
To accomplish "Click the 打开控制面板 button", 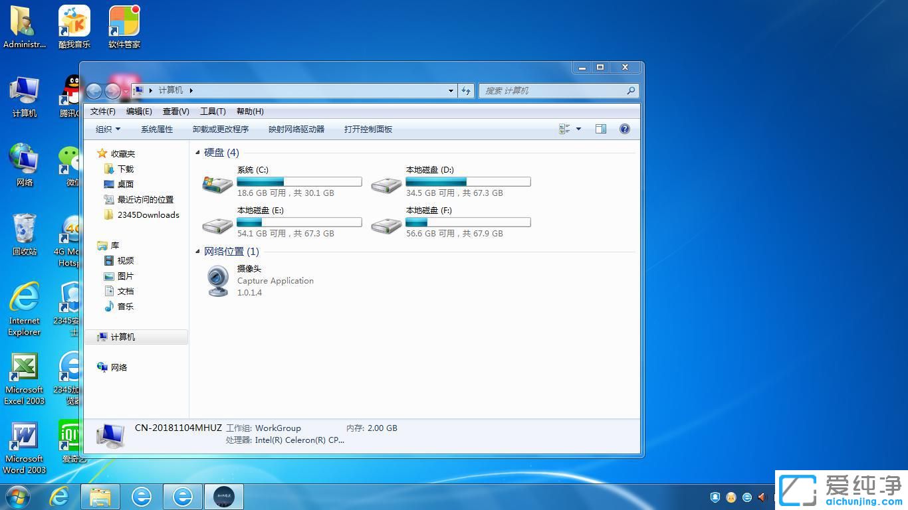I will tap(368, 129).
